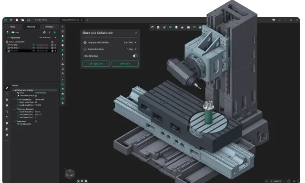The width and height of the screenshot is (305, 183).
Task: Open the chat bubbles icon in the title bar
Action: point(274,20)
